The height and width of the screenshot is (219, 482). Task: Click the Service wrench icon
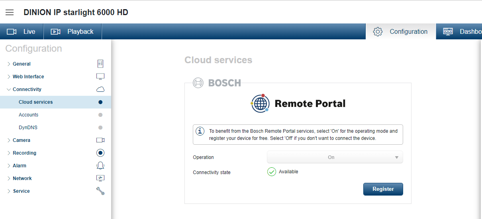100,191
